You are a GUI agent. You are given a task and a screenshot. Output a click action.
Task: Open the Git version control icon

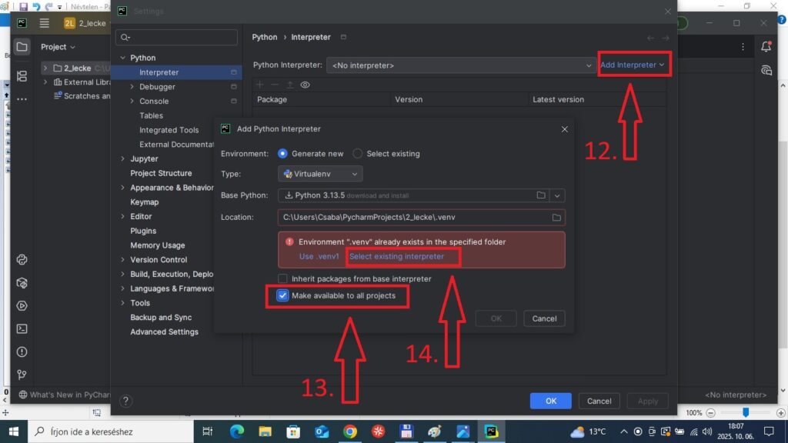pyautogui.click(x=22, y=375)
